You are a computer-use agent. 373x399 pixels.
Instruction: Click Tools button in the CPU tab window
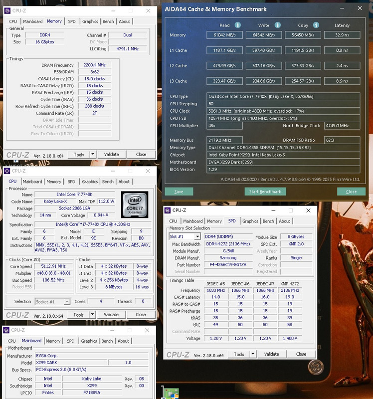click(79, 315)
